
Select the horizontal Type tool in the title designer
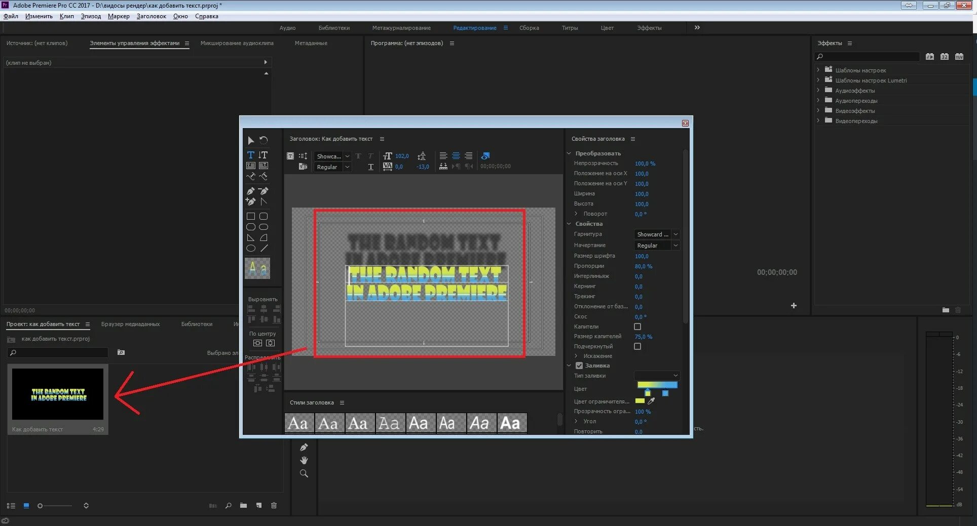(251, 155)
